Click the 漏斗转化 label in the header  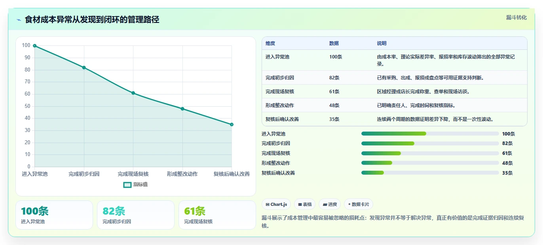(x=516, y=17)
